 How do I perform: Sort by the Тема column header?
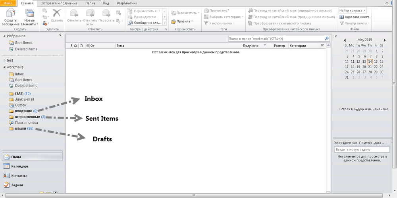point(179,46)
